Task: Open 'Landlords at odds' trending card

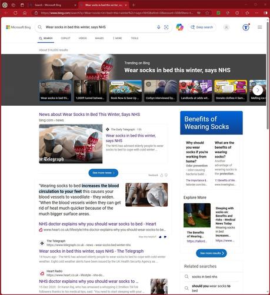Action: pos(195,90)
